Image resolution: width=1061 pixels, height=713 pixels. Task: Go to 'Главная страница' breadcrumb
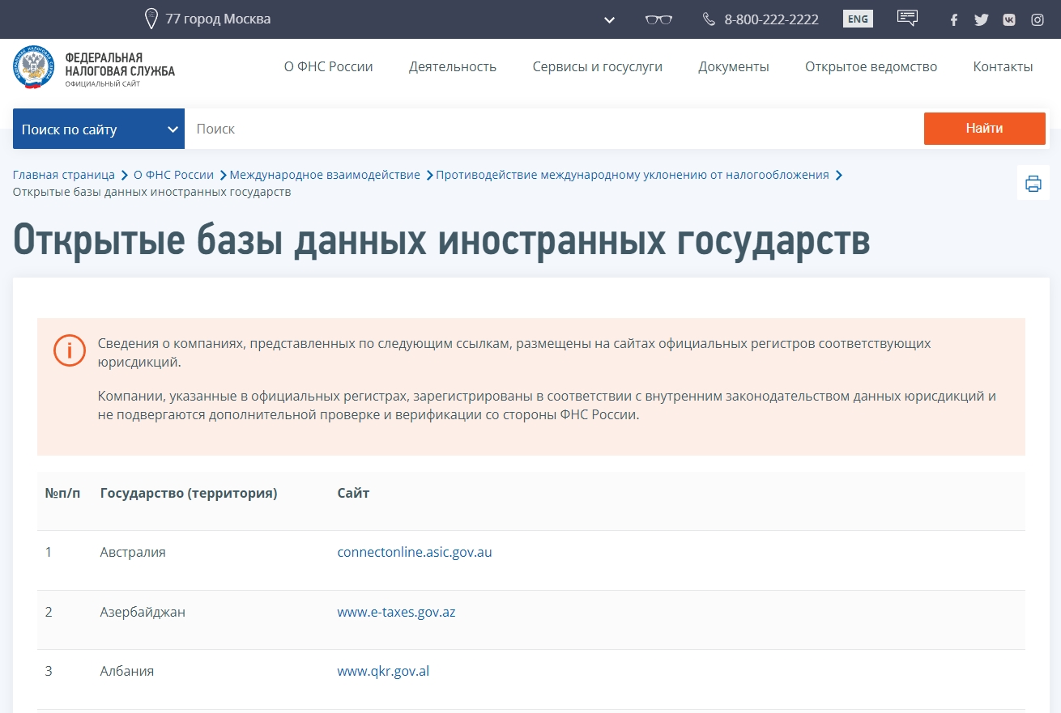(x=64, y=175)
